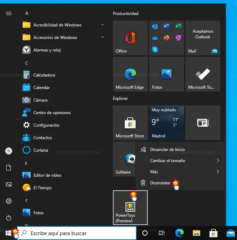
Task: Open File Explorer from the taskbar
Action: click(x=197, y=233)
